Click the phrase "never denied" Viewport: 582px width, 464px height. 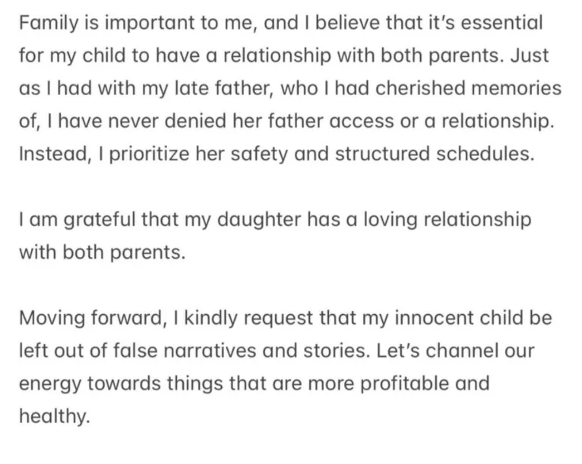tap(160, 122)
